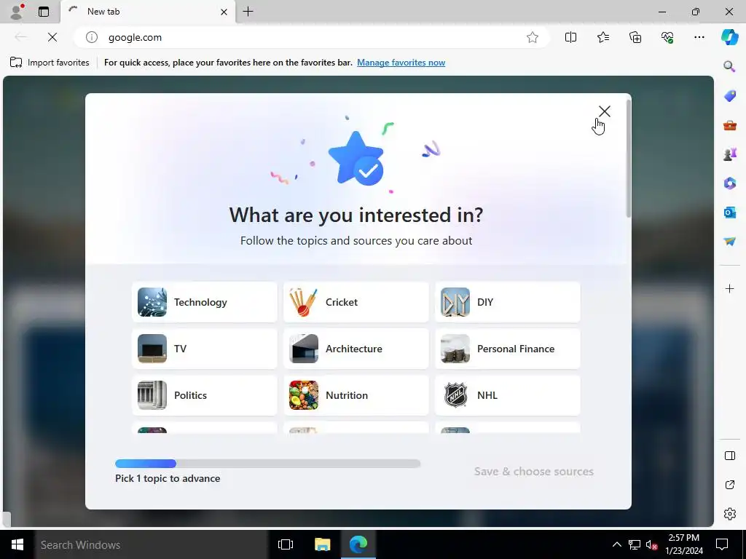Stop loading the page
The image size is (746, 559).
52,37
